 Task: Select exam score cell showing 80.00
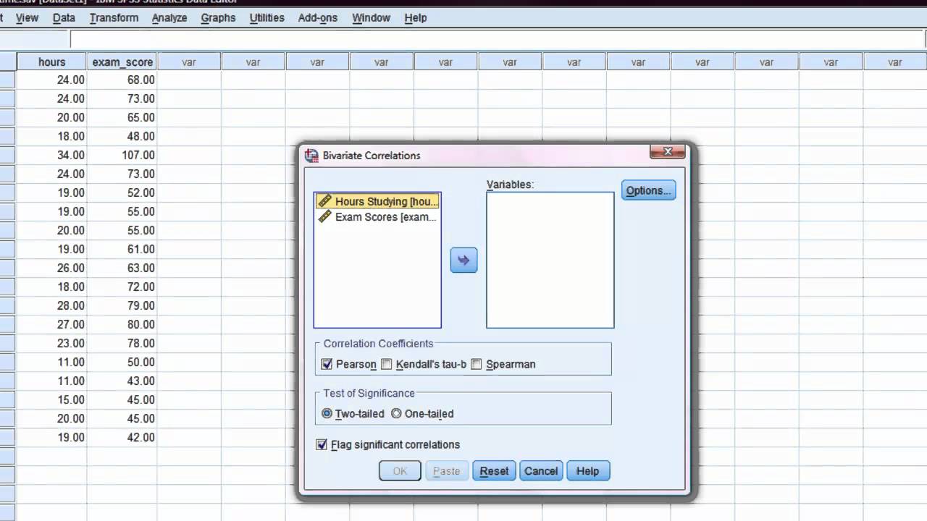122,324
